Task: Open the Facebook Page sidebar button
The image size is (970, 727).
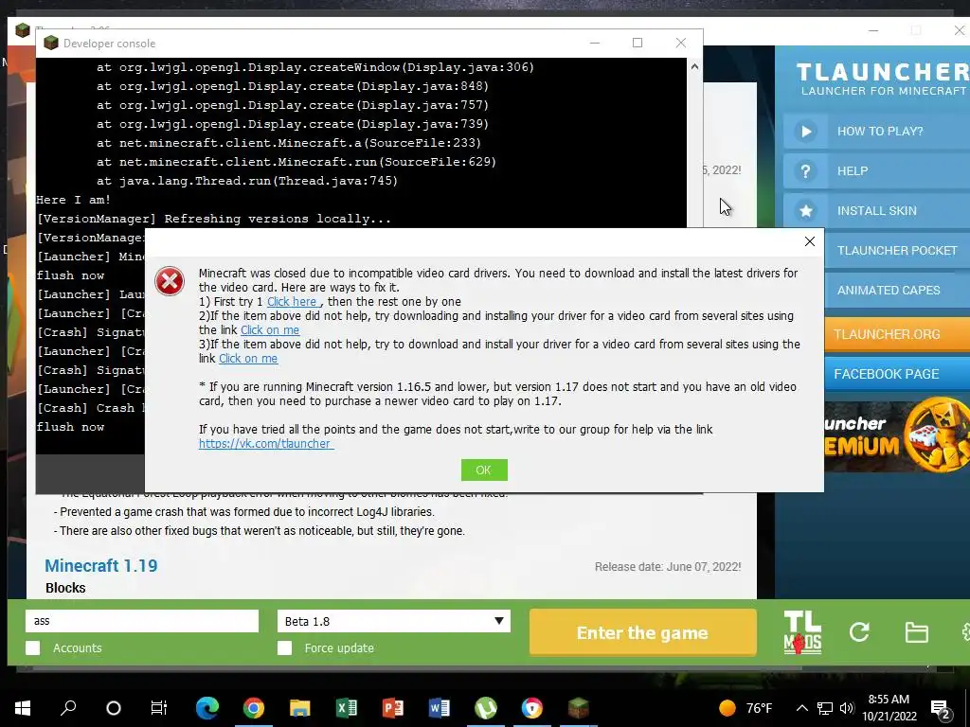Action: click(x=897, y=374)
